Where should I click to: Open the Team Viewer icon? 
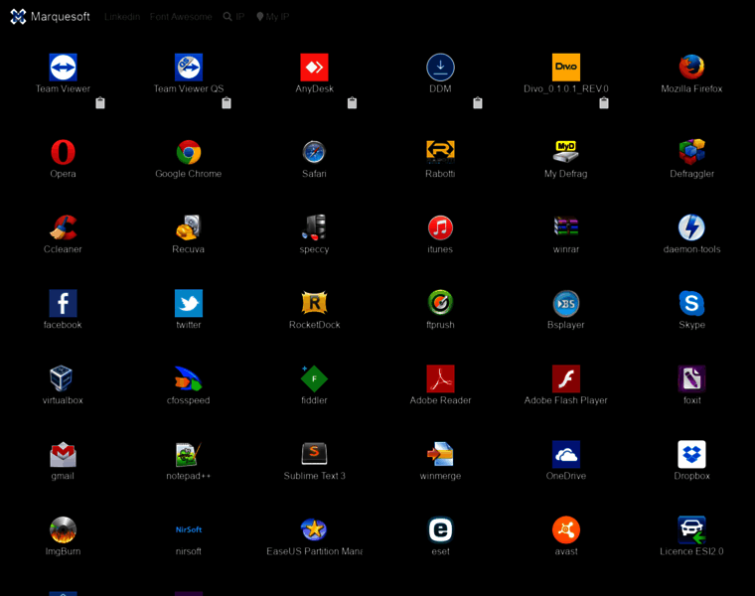[63, 67]
